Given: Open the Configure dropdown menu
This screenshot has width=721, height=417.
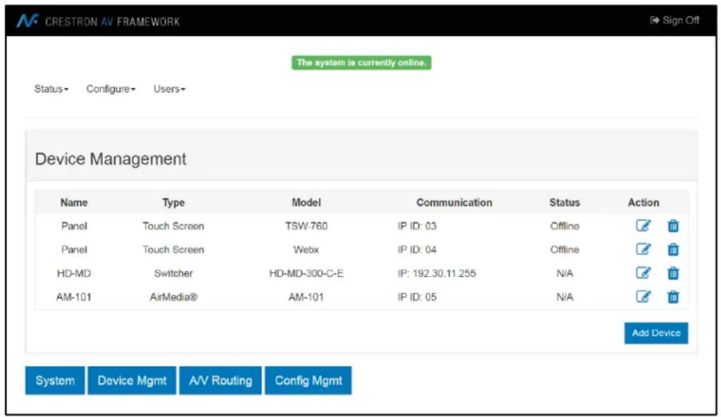Looking at the screenshot, I should tap(111, 89).
